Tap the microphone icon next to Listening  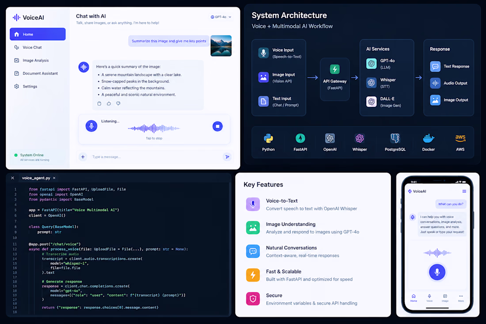[91, 126]
